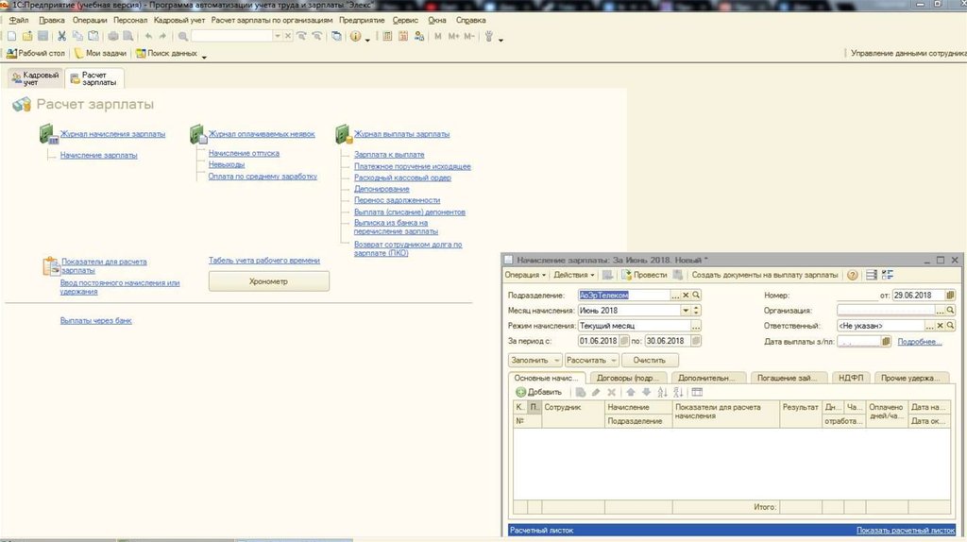The width and height of the screenshot is (967, 542).
Task: Expand the Месяц начисления dropdown
Action: 685,310
